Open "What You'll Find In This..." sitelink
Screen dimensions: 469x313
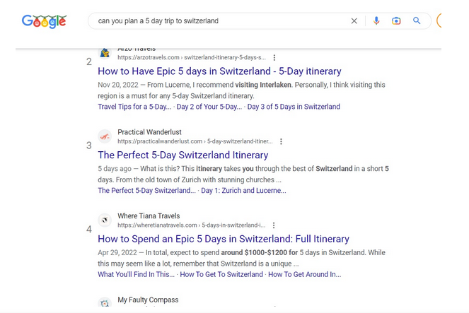(135, 275)
